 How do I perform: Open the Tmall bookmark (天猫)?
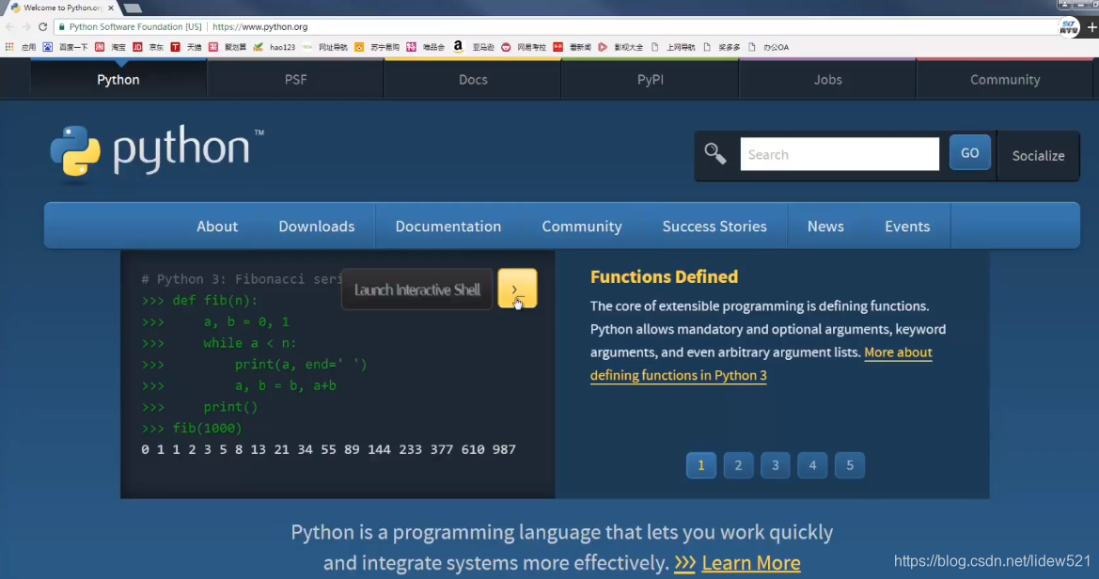pyautogui.click(x=186, y=47)
